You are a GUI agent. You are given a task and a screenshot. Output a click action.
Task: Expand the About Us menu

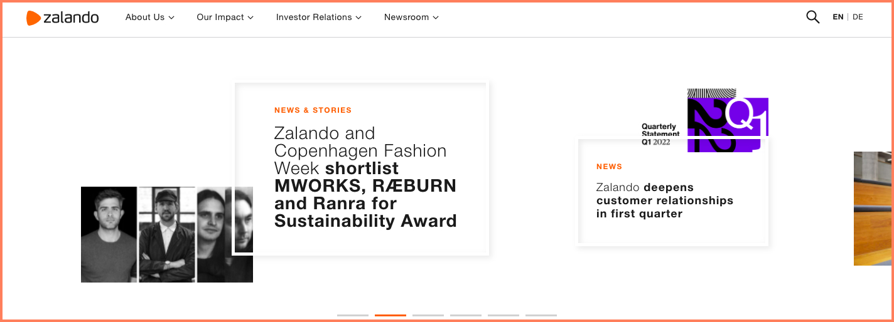pyautogui.click(x=150, y=17)
